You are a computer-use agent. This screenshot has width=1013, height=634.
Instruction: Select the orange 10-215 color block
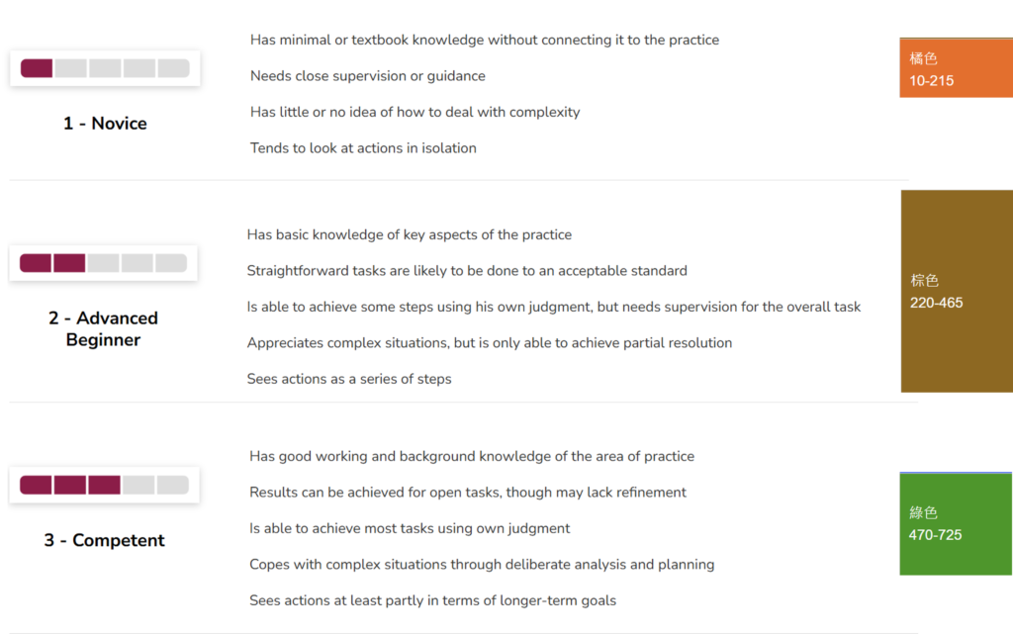957,68
